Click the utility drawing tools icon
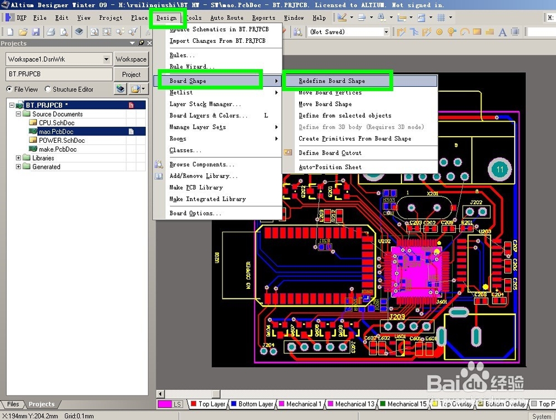Image resolution: width=556 pixels, height=420 pixels. pos(342,17)
